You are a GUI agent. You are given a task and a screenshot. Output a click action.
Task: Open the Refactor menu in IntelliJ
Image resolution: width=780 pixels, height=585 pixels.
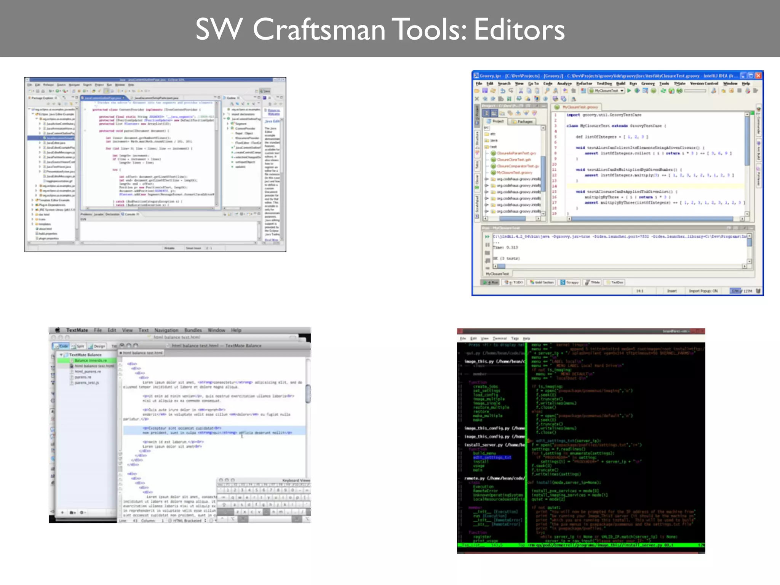pyautogui.click(x=584, y=83)
